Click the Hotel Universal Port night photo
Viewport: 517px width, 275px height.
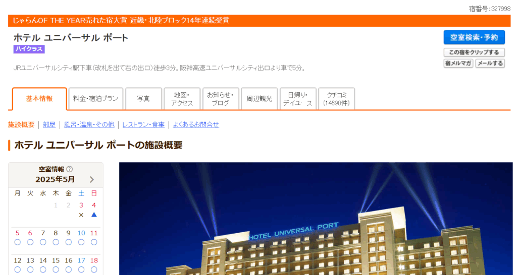[x=316, y=219]
